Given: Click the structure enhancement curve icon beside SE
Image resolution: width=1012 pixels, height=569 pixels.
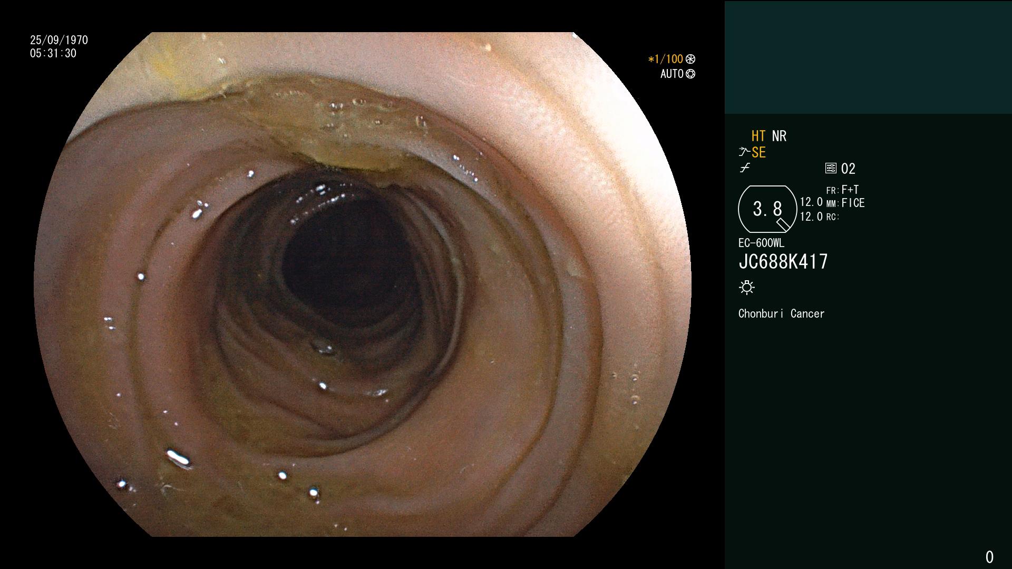Looking at the screenshot, I should click(744, 153).
